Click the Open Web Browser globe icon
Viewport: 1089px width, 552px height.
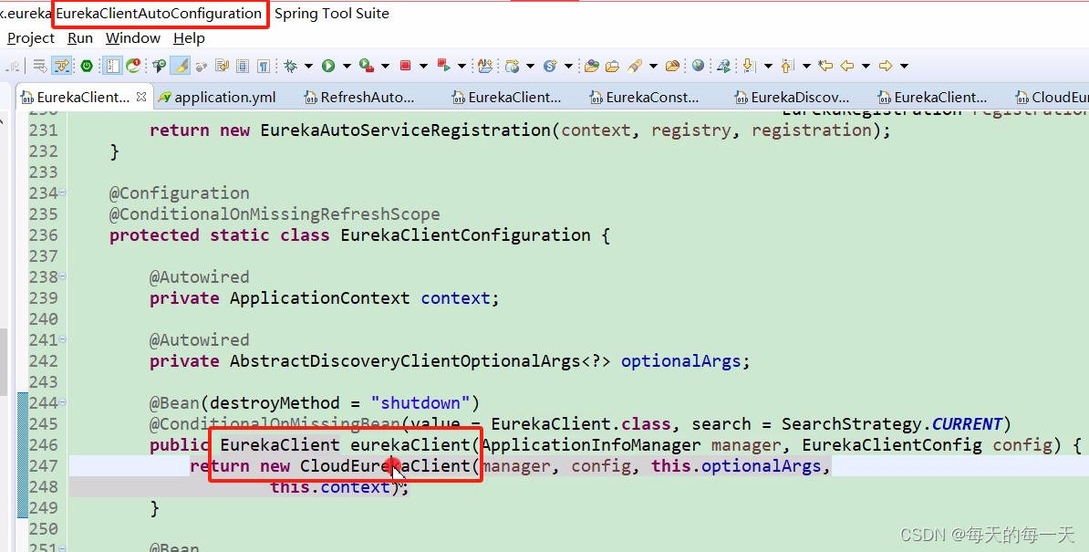[x=698, y=66]
